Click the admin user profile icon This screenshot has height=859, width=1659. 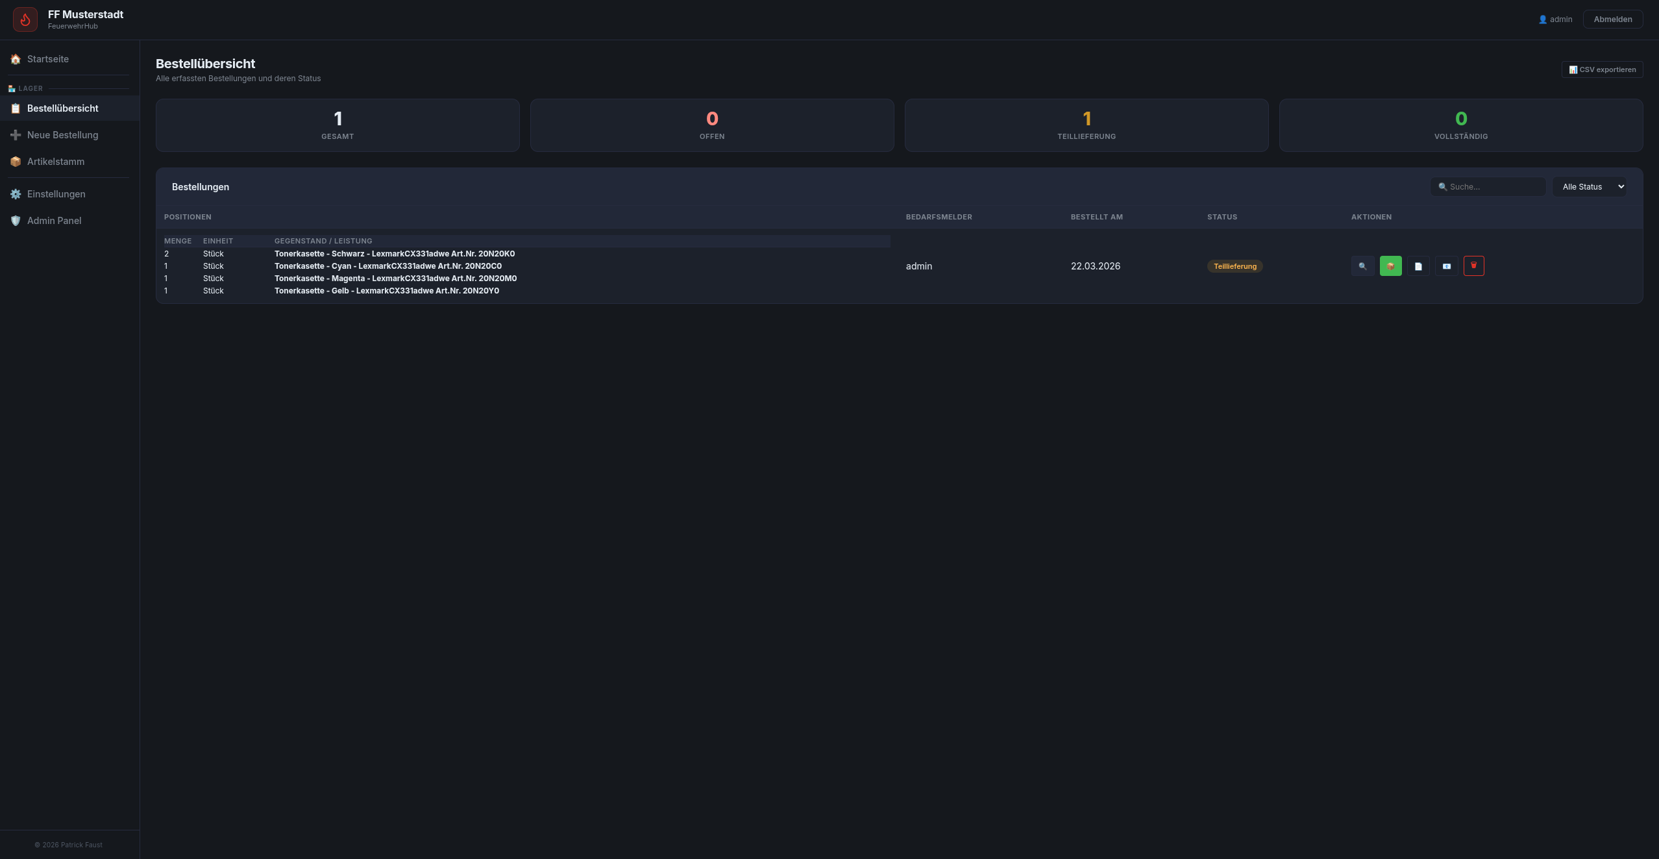click(1542, 19)
